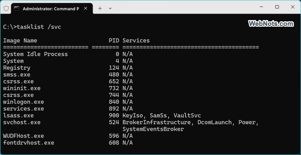This screenshot has height=155, width=301.
Task: Click the Image Name column header
Action: click(20, 41)
